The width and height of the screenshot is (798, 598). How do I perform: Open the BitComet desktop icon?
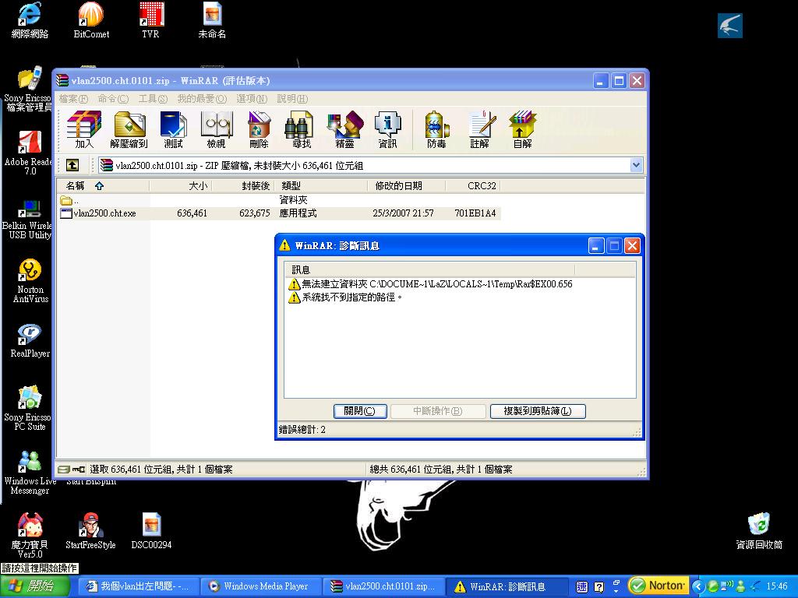91,20
